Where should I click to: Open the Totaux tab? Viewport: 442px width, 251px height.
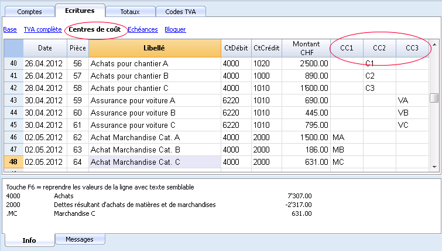[130, 12]
